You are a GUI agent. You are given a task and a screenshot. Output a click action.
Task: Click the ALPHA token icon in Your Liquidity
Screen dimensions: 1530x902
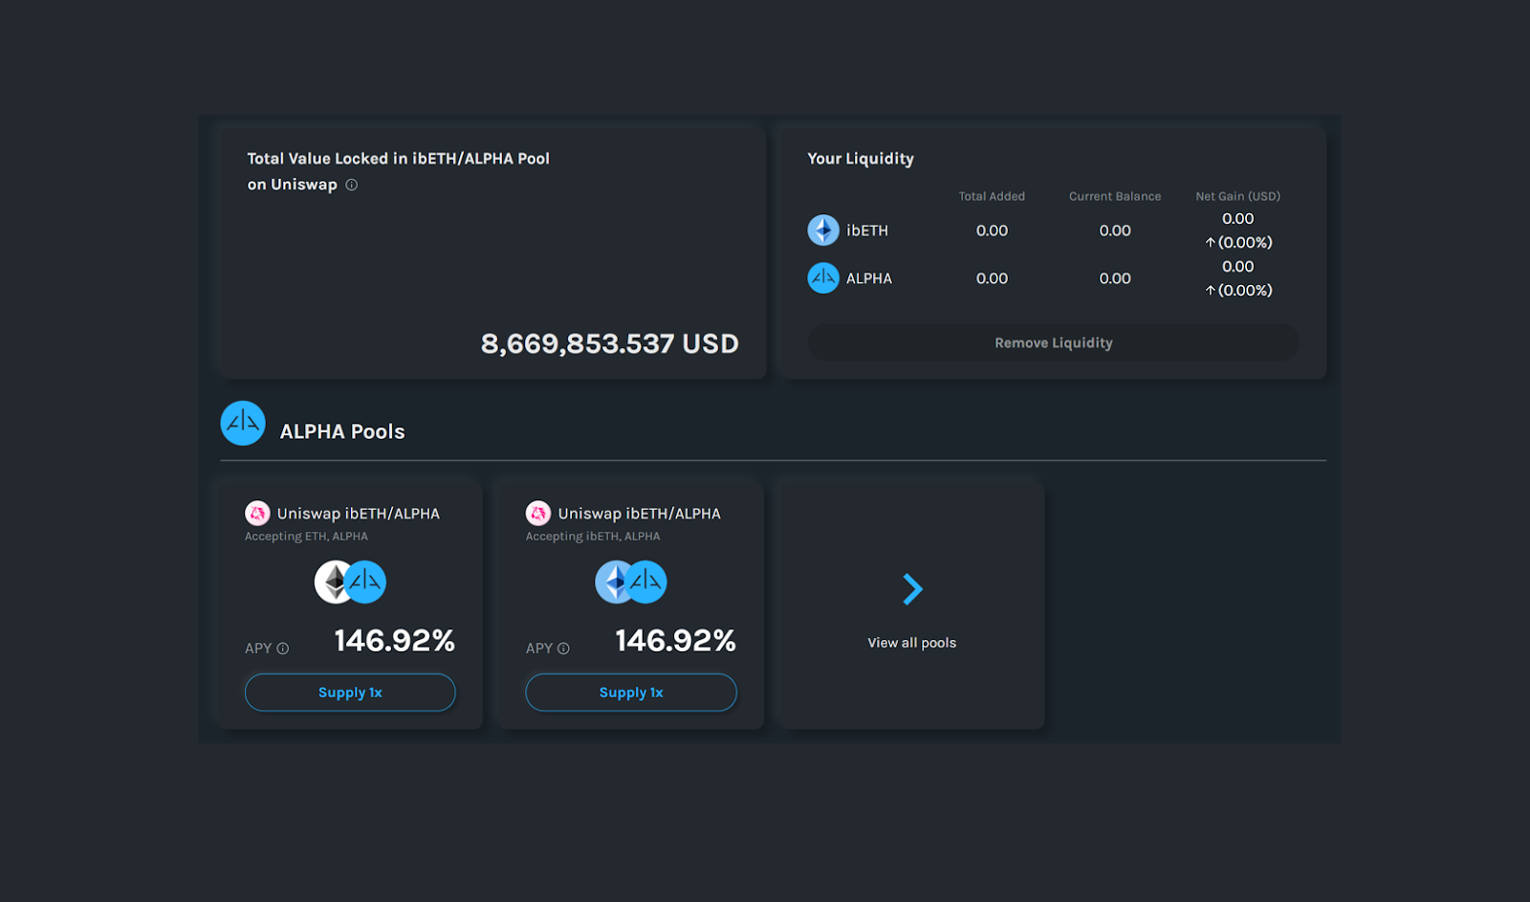(x=823, y=278)
